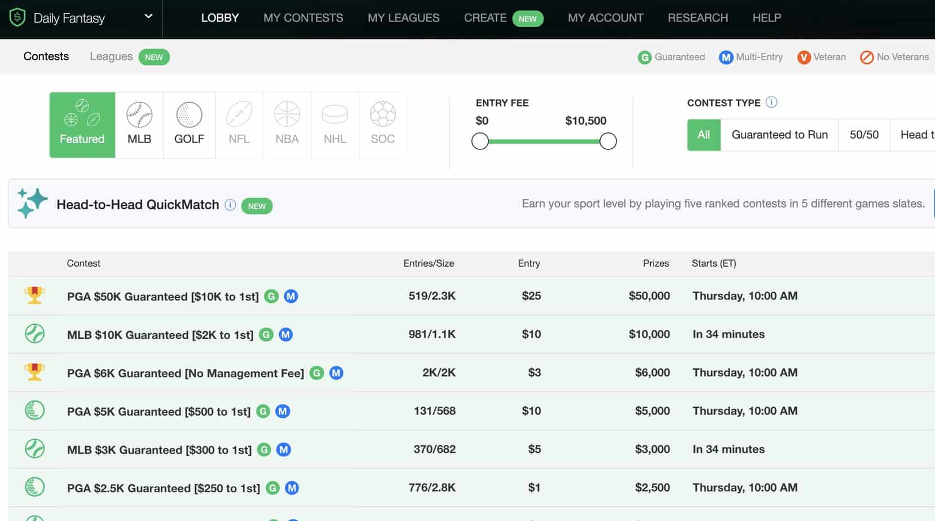Image resolution: width=935 pixels, height=521 pixels.
Task: Click the No Veterans legend icon
Action: tap(867, 58)
